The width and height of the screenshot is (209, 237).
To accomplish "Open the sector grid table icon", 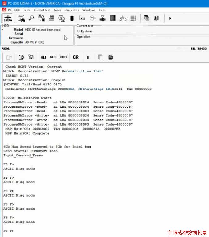I will [x=113, y=18].
